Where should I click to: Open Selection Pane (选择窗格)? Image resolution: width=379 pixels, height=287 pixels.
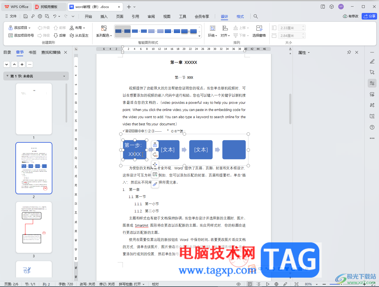coord(259,31)
